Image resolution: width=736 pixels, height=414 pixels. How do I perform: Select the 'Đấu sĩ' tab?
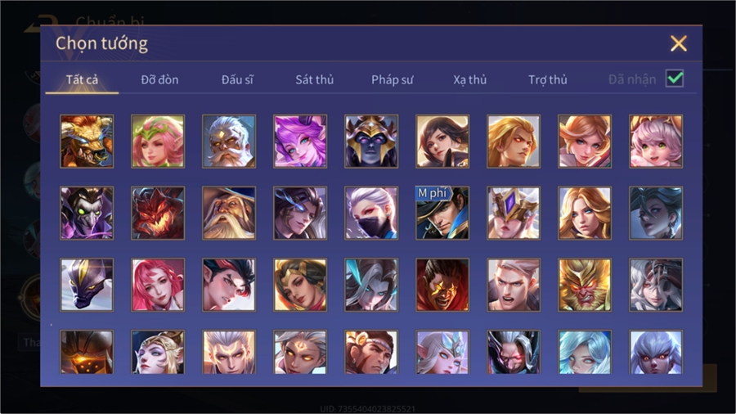[237, 80]
